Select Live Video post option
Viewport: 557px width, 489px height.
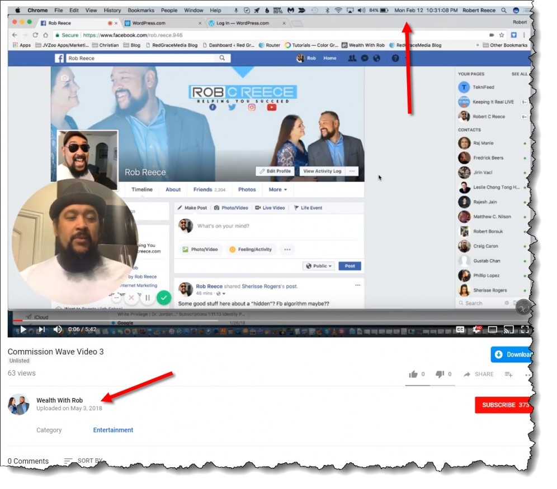[270, 208]
